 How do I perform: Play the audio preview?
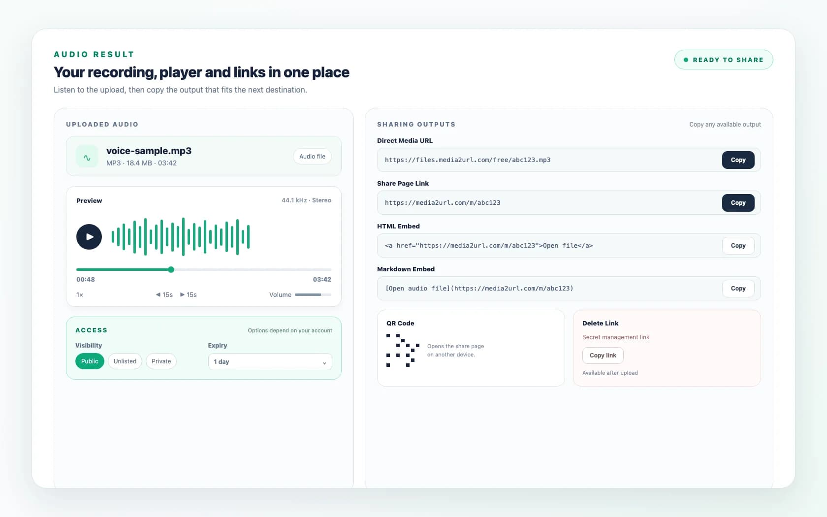coord(89,237)
